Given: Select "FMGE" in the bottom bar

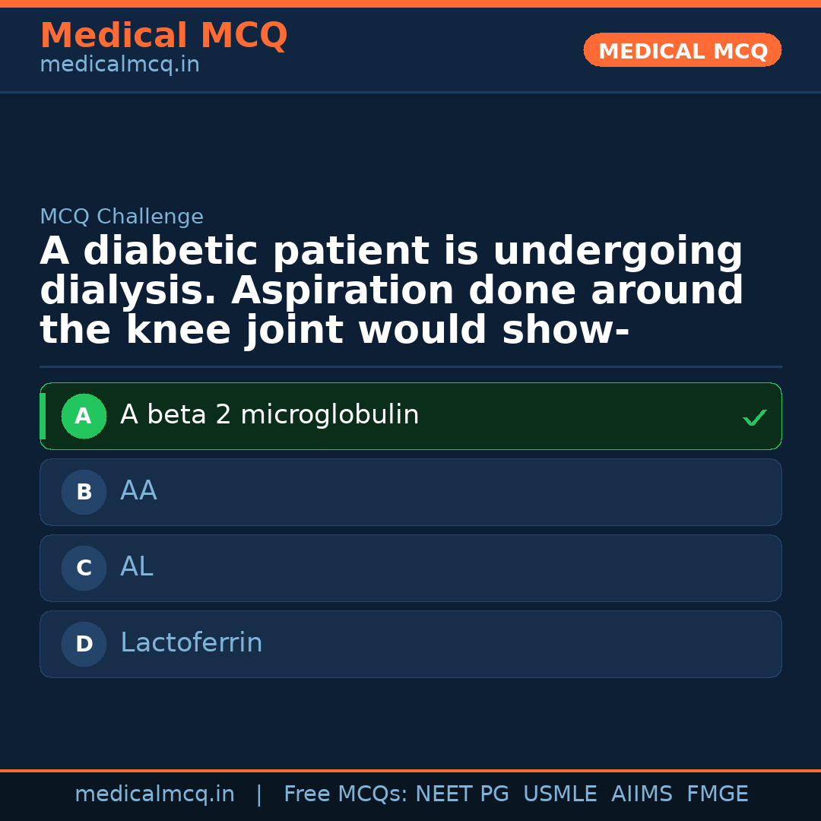Looking at the screenshot, I should click(x=717, y=794).
